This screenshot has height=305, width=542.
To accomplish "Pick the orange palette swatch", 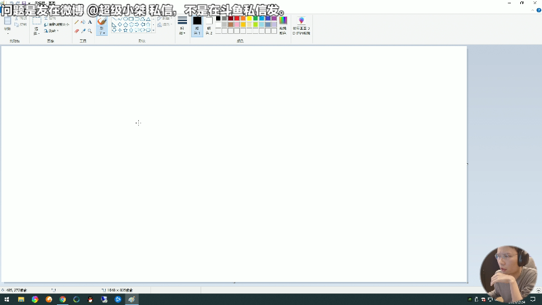I will [243, 18].
